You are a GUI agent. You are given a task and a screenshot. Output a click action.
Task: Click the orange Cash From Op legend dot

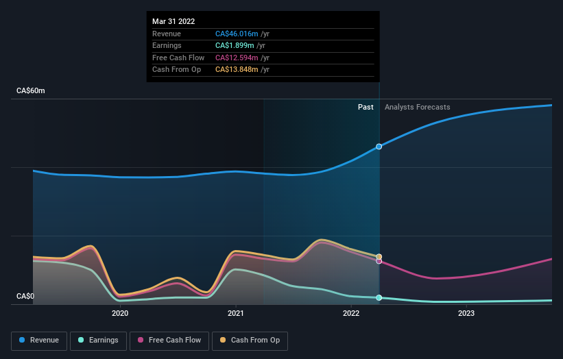click(223, 340)
